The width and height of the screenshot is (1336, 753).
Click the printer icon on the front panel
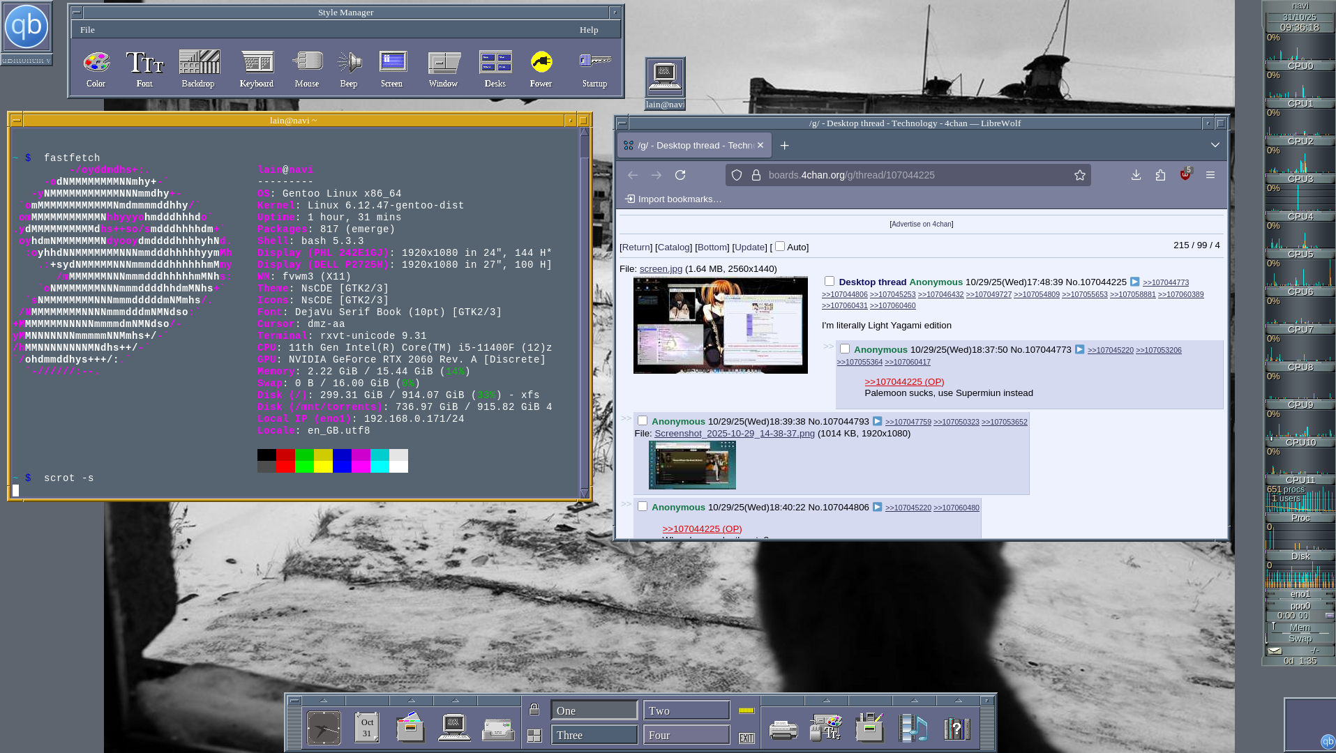click(x=783, y=729)
